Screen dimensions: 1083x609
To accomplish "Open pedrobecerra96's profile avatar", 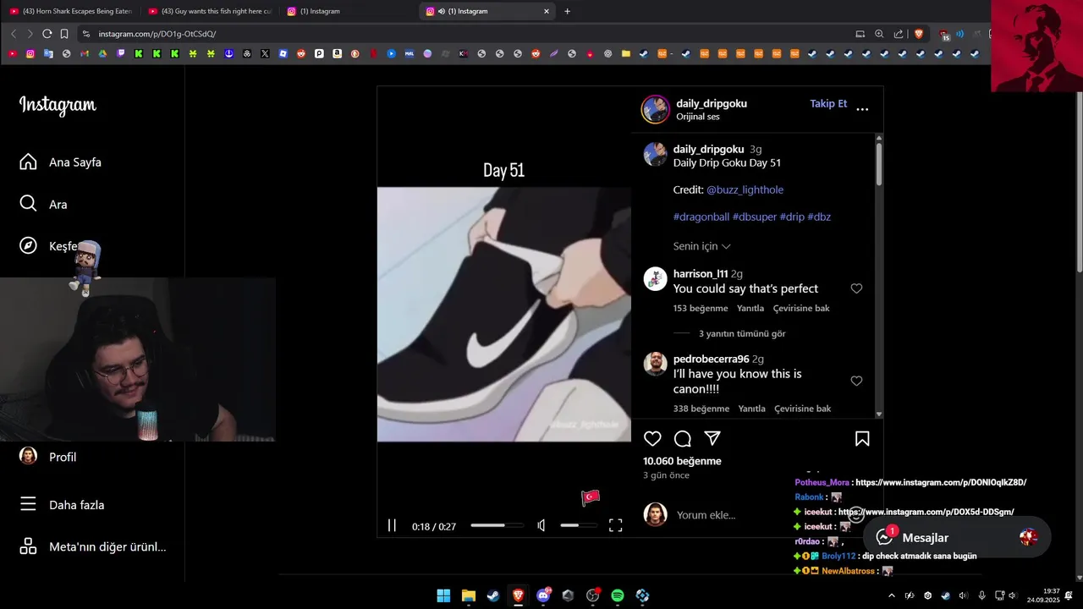I will tap(656, 364).
